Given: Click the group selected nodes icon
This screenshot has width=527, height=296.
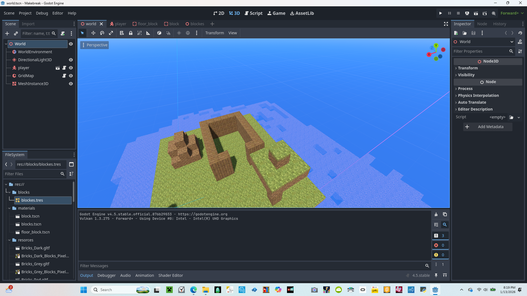Looking at the screenshot, I should pyautogui.click(x=140, y=33).
